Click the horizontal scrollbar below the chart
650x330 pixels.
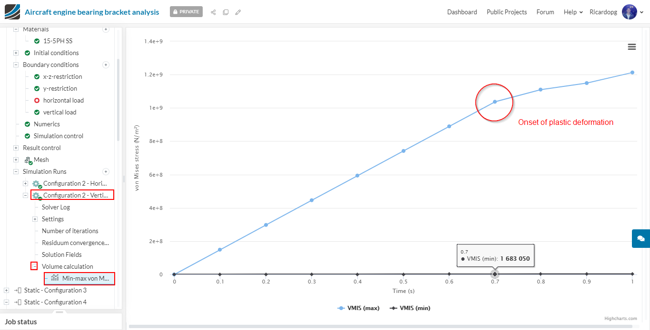tap(381, 327)
